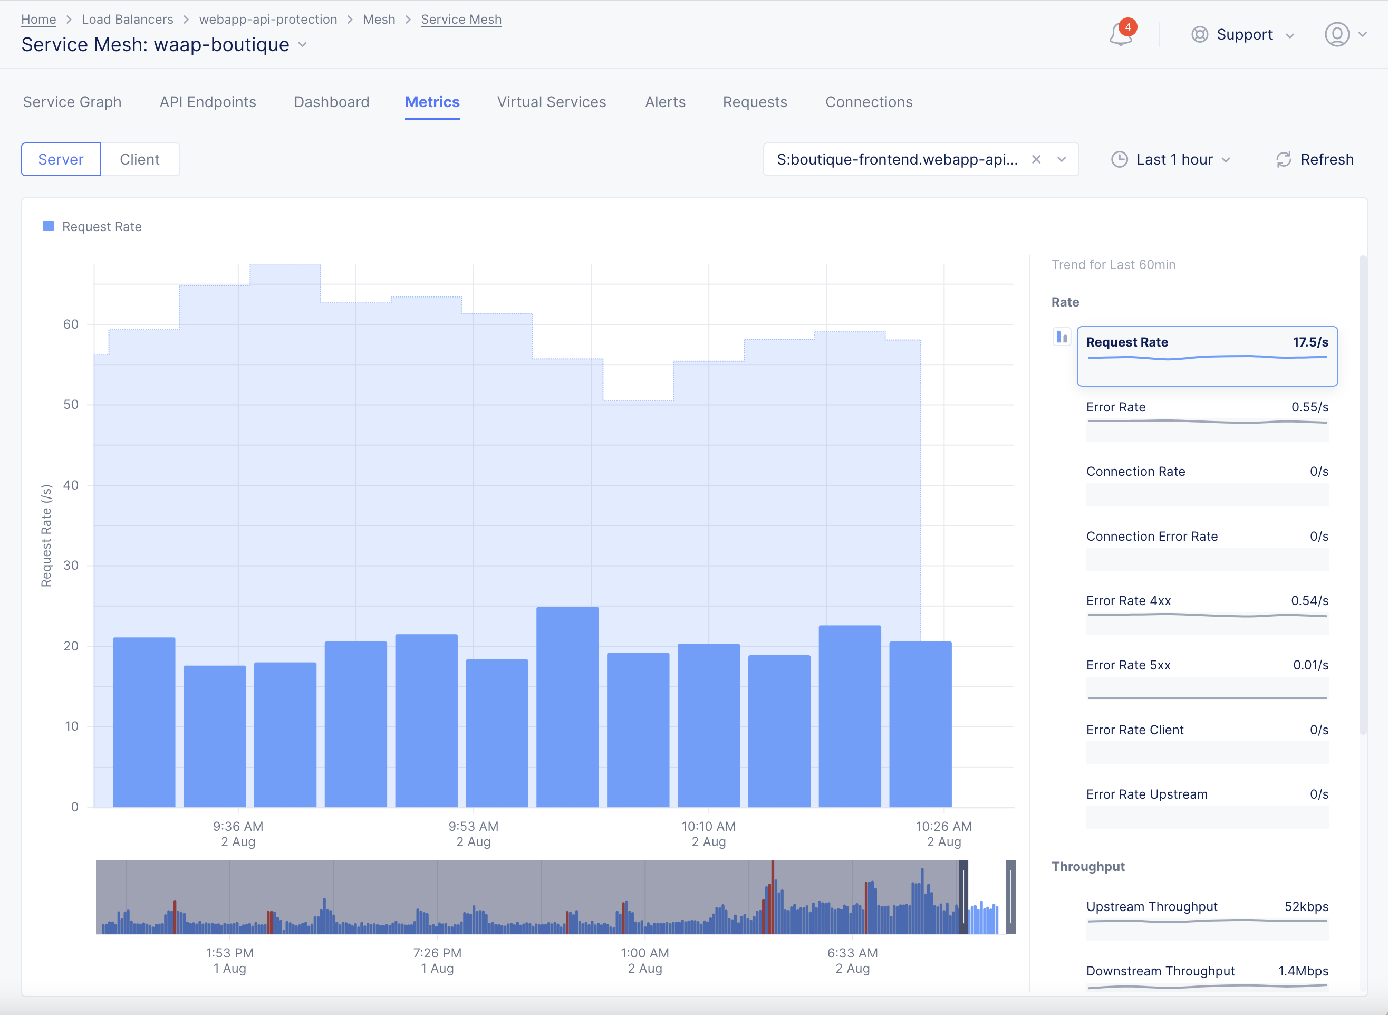Toggle the Request Rate series in the legend

pos(101,226)
